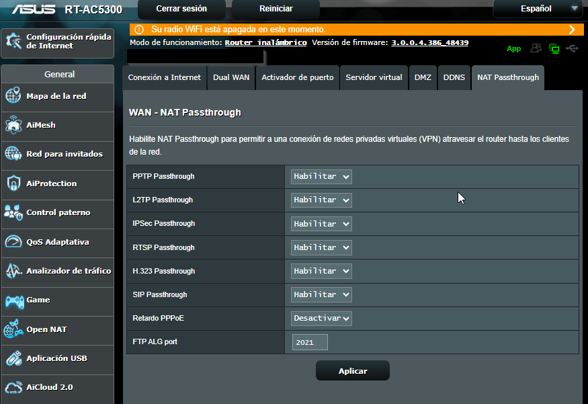Switch to the Dual WAN tab
Screen dimensions: 588x404
click(231, 77)
